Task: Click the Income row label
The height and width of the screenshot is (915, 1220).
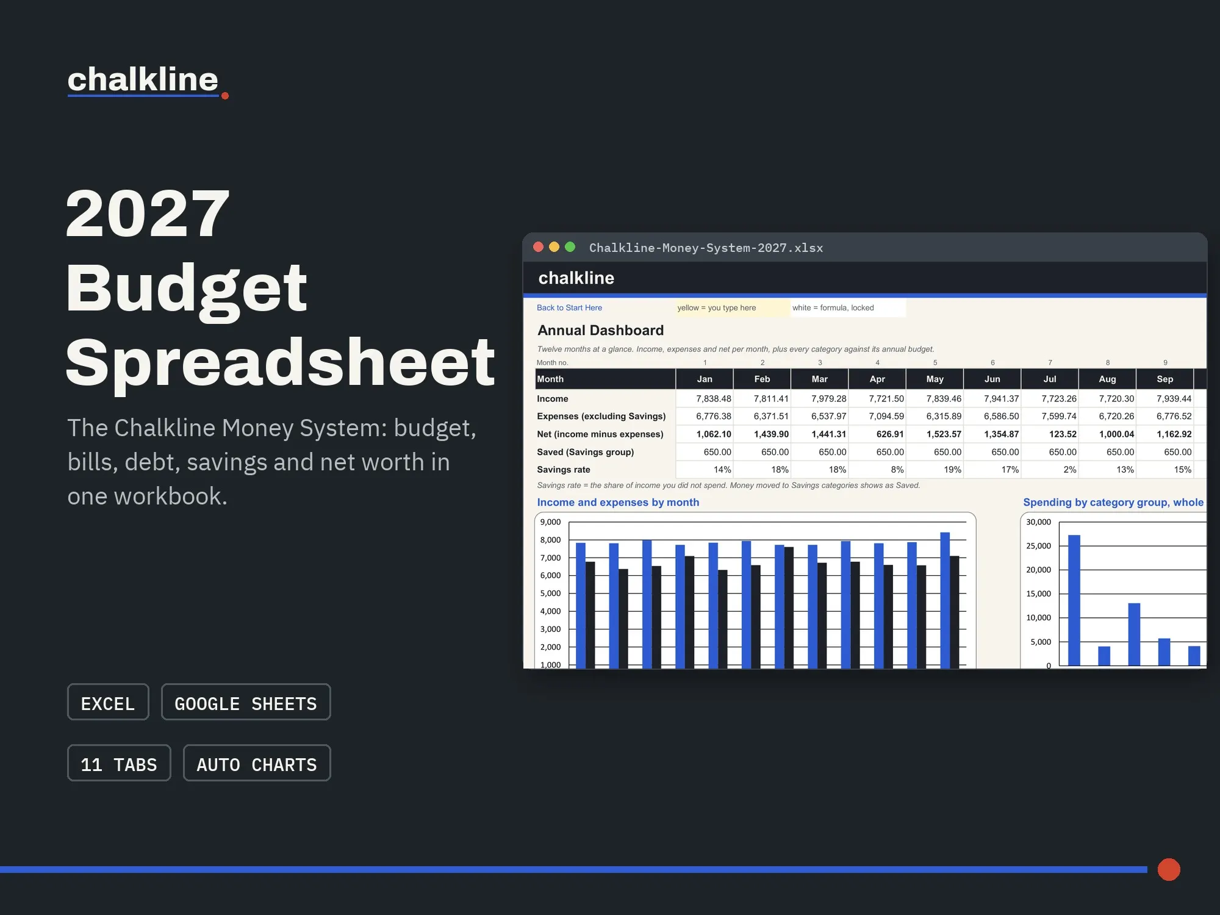Action: (x=552, y=399)
